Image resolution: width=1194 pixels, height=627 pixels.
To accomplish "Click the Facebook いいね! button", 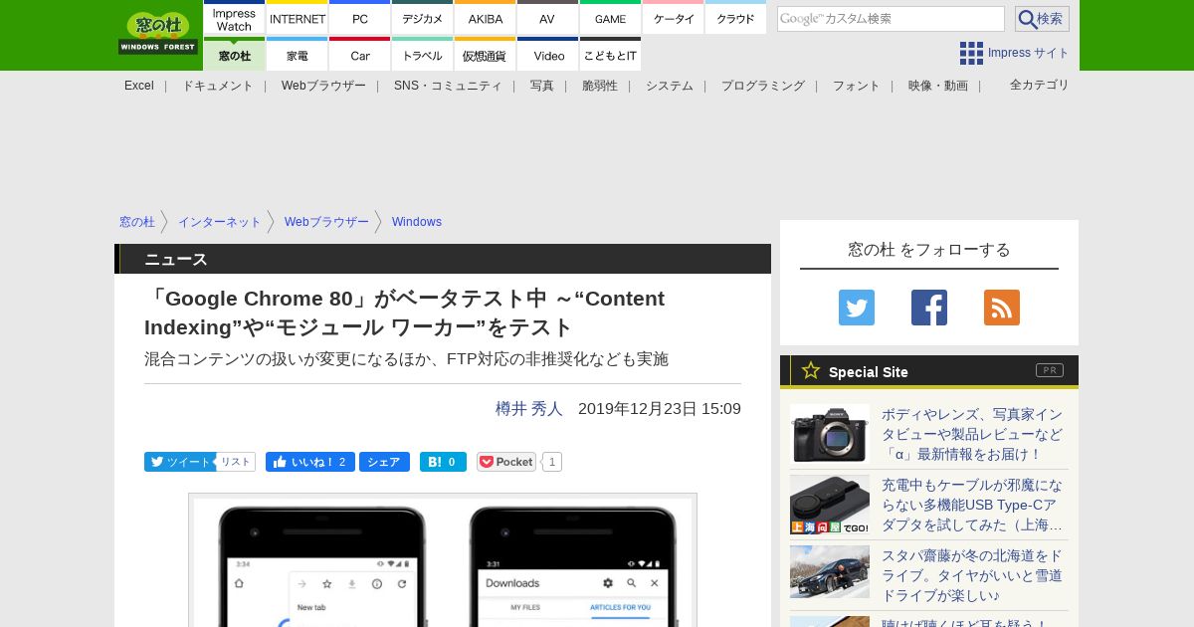I will tap(310, 462).
